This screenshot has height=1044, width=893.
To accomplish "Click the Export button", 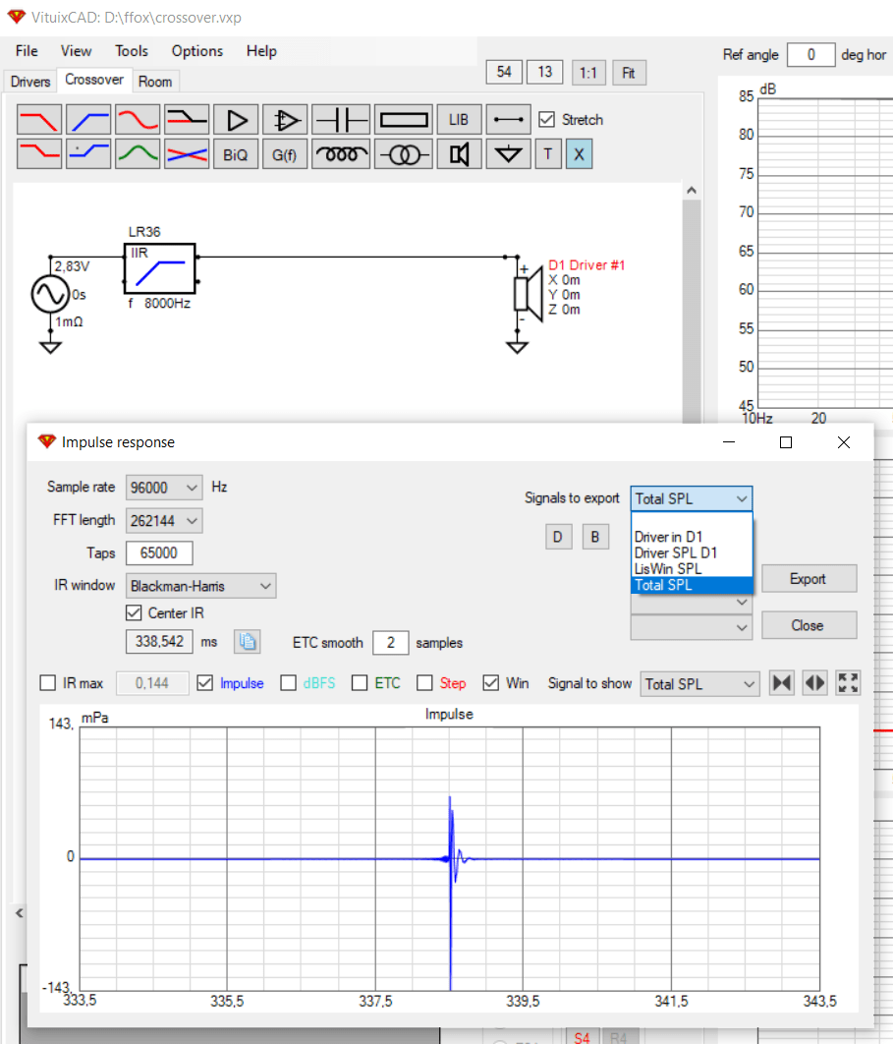I will point(809,579).
